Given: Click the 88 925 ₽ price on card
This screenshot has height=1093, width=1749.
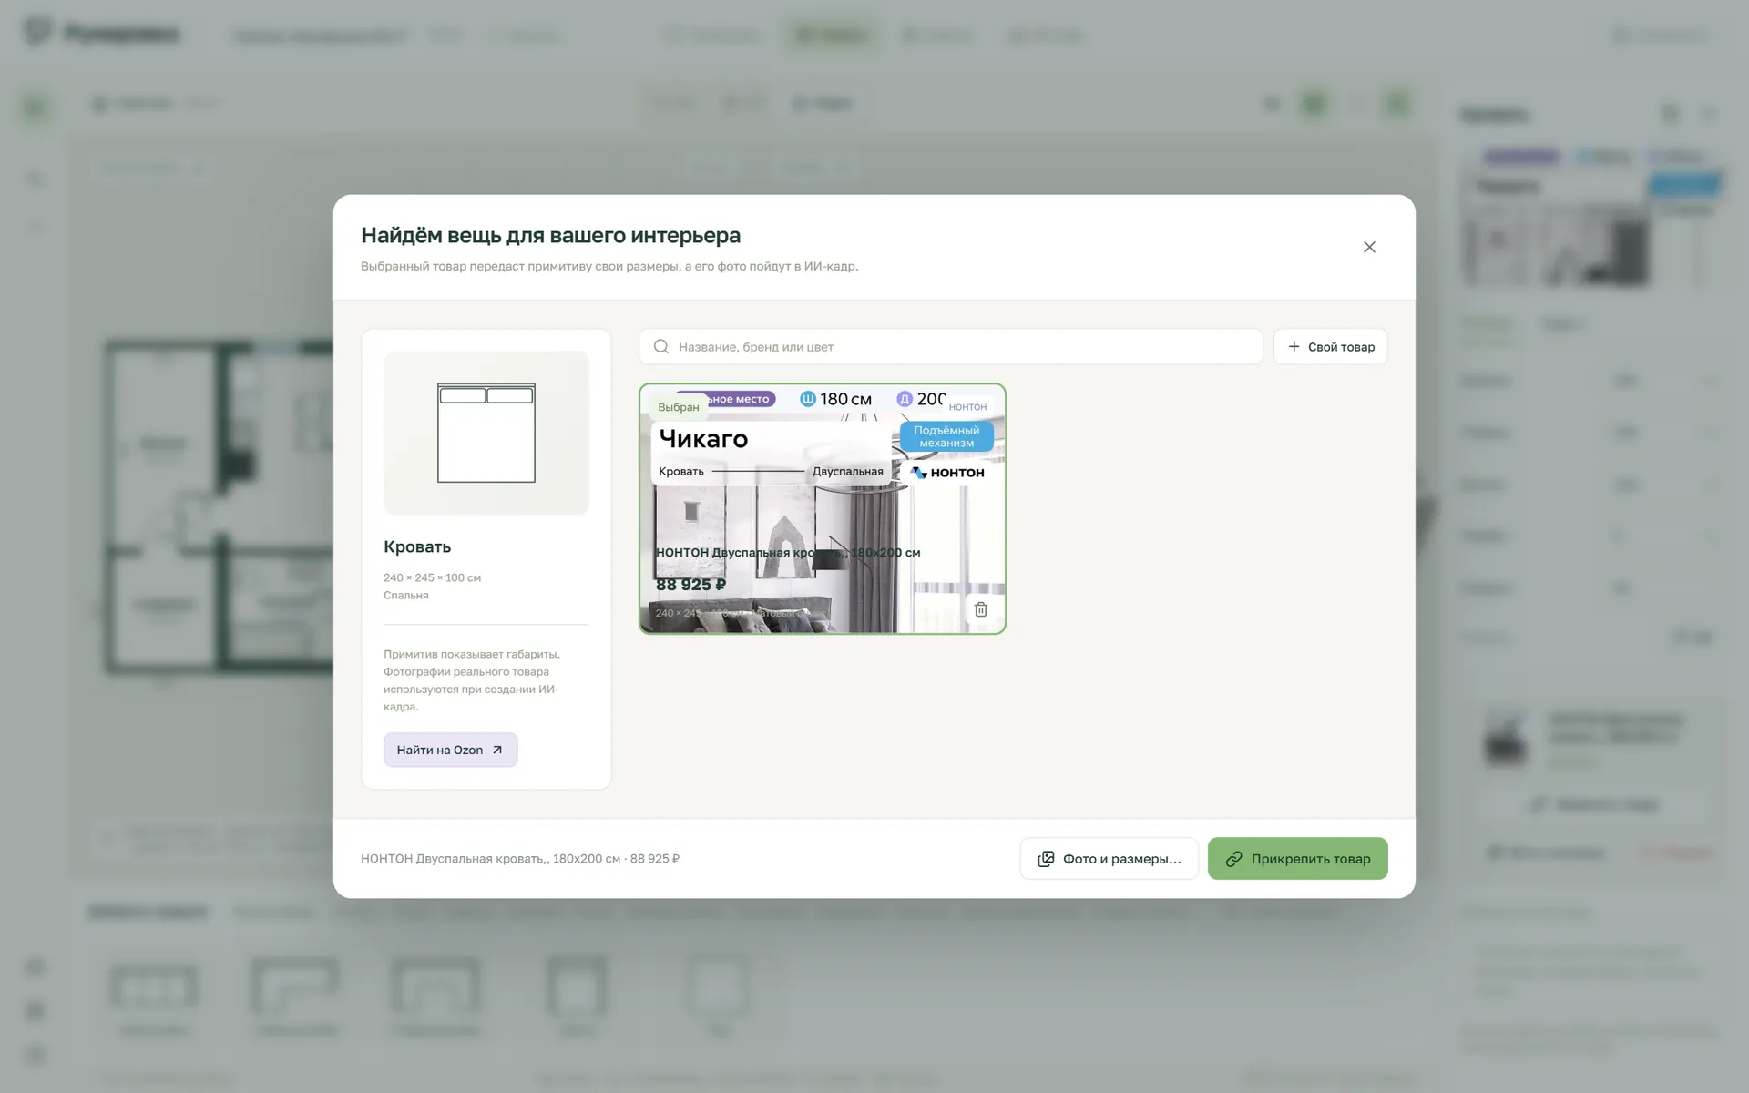Looking at the screenshot, I should coord(690,585).
